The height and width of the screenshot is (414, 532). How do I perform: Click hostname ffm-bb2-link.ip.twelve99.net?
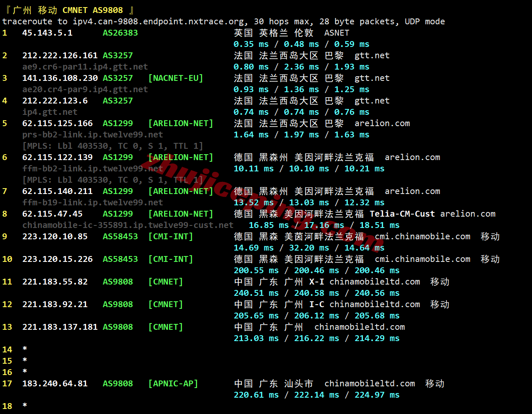tap(93, 168)
